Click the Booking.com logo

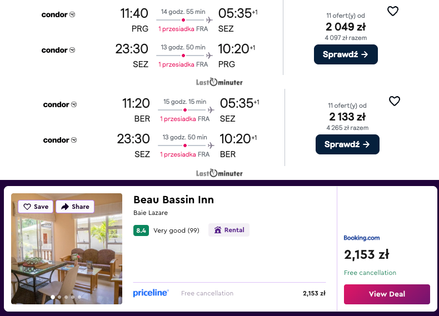pos(361,238)
